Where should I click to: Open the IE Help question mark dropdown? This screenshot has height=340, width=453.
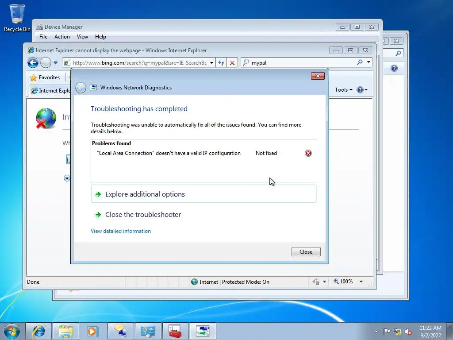(x=362, y=90)
